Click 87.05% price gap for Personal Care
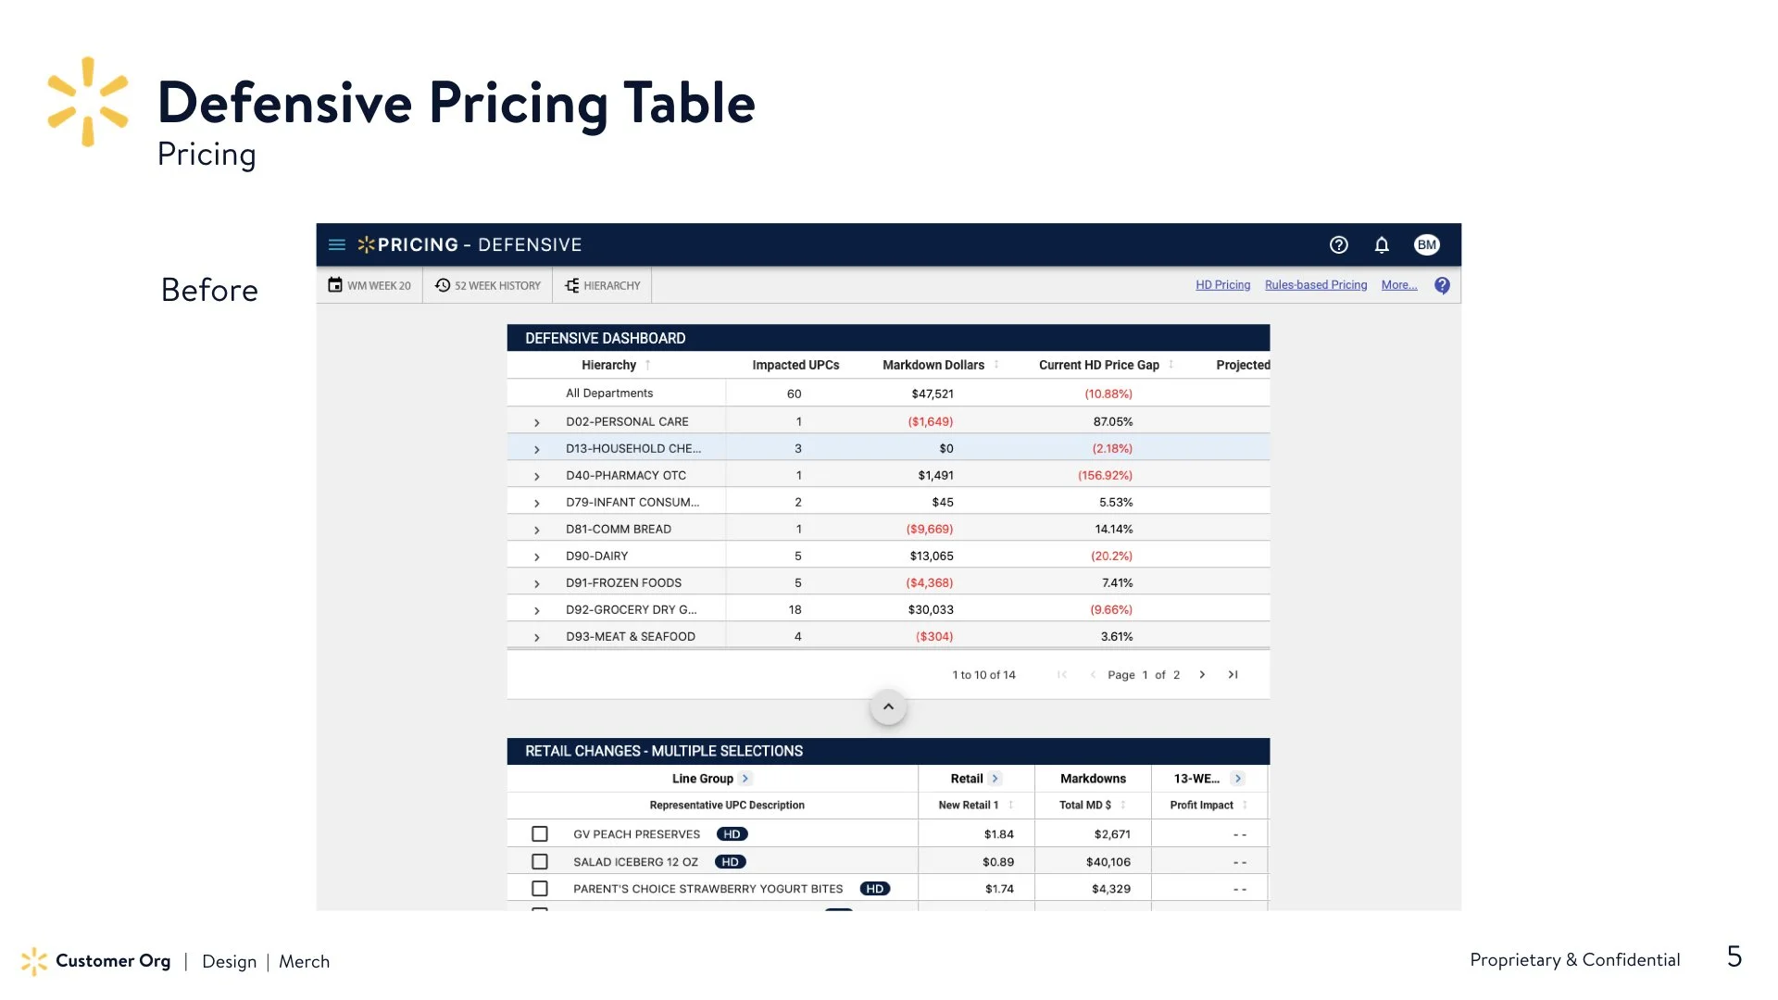 (1113, 422)
